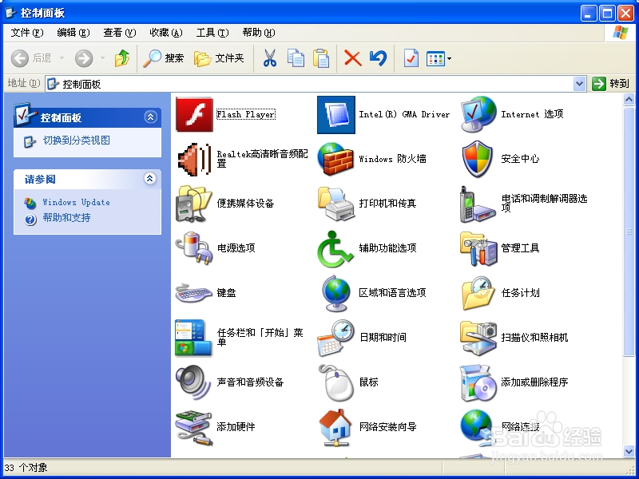Click the Paste clipboard toolbar icon

(321, 58)
